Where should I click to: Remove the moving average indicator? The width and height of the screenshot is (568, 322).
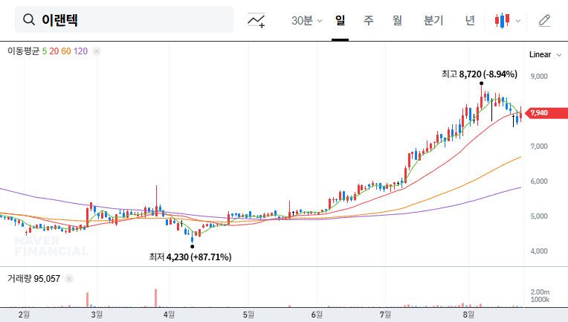pyautogui.click(x=97, y=51)
